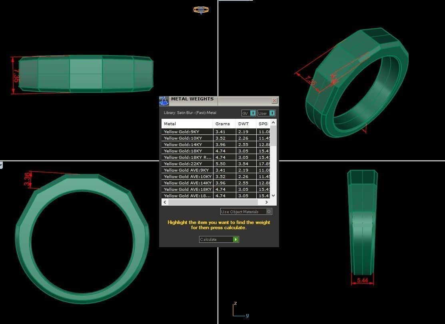The image size is (445, 324).
Task: Click the 2.19 DWT cell of Yellow Gold:9KY
Action: [x=246, y=132]
